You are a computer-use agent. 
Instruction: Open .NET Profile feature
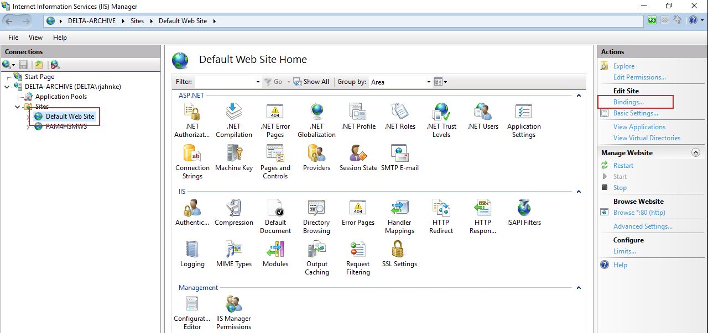click(x=358, y=117)
